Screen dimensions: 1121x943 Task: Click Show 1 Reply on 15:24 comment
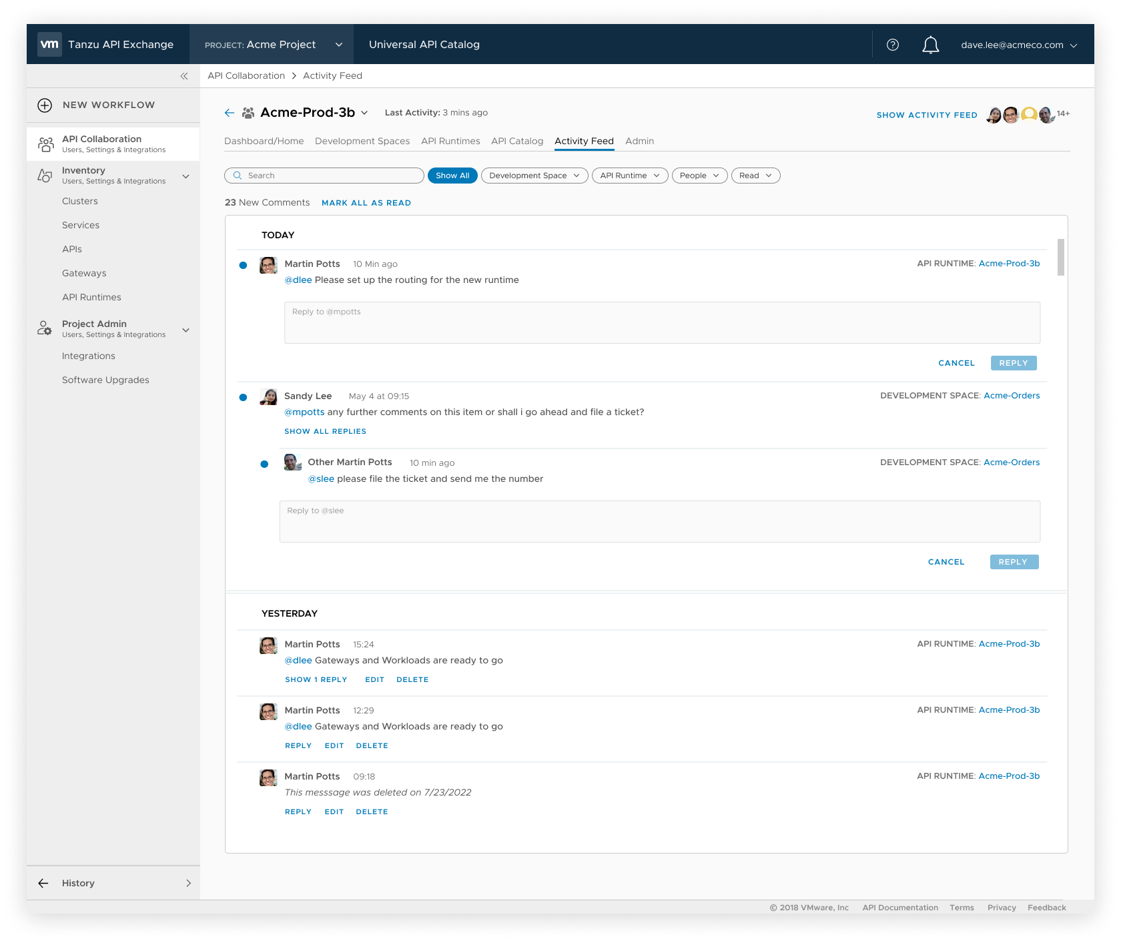point(316,679)
